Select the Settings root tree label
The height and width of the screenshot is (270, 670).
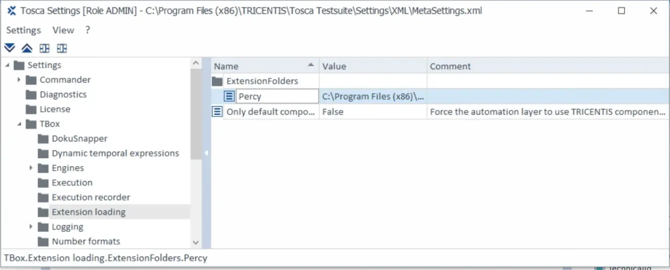click(44, 65)
